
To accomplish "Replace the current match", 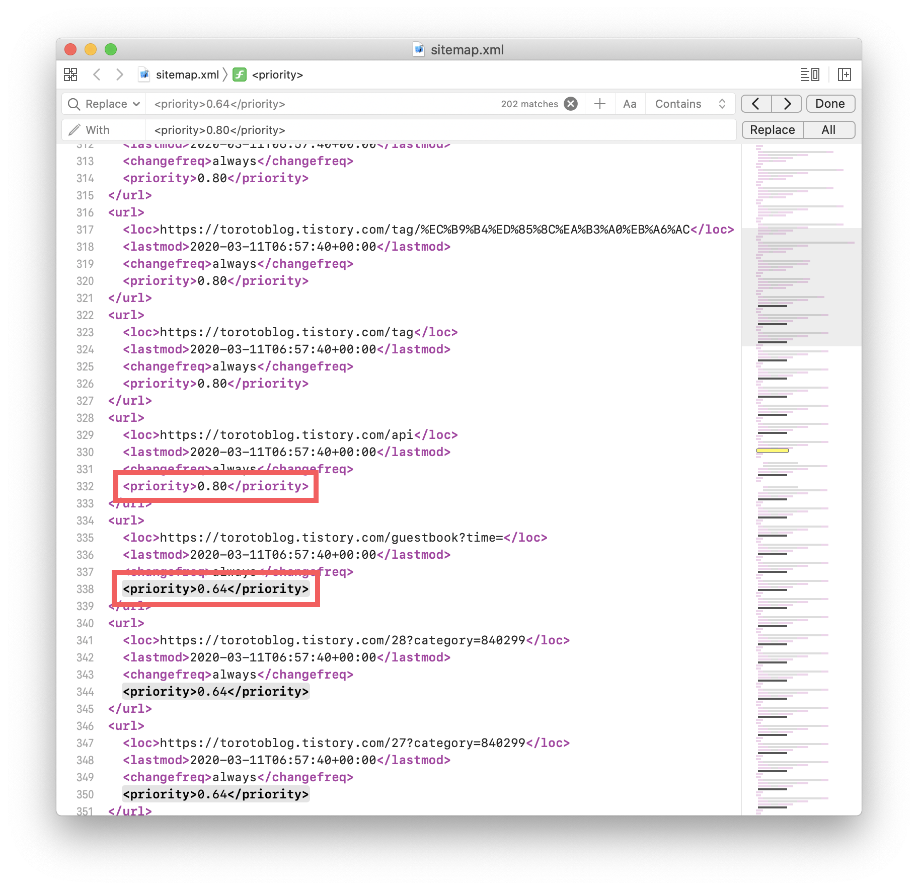I will [x=773, y=130].
